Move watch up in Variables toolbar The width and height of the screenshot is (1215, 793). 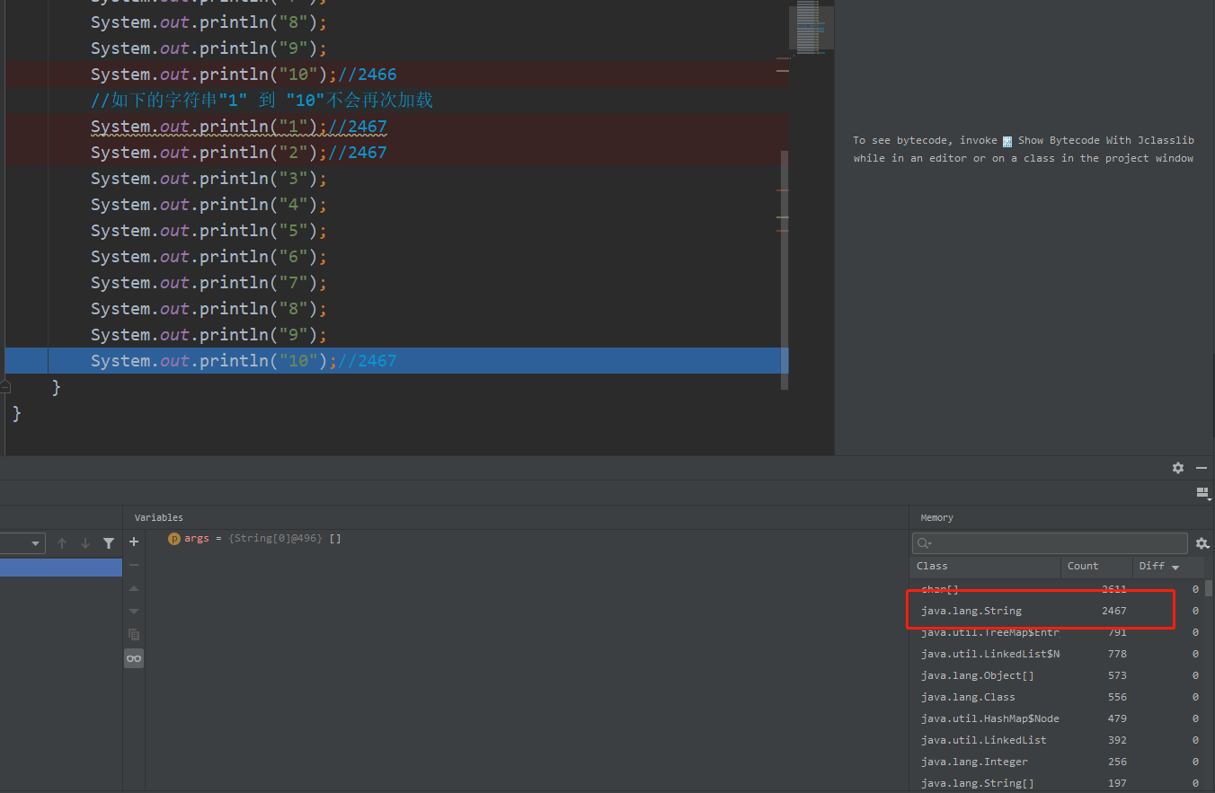[x=134, y=588]
